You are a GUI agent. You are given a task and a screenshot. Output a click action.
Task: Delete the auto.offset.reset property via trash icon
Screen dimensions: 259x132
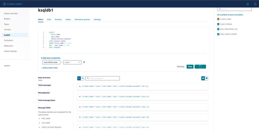click(x=84, y=62)
